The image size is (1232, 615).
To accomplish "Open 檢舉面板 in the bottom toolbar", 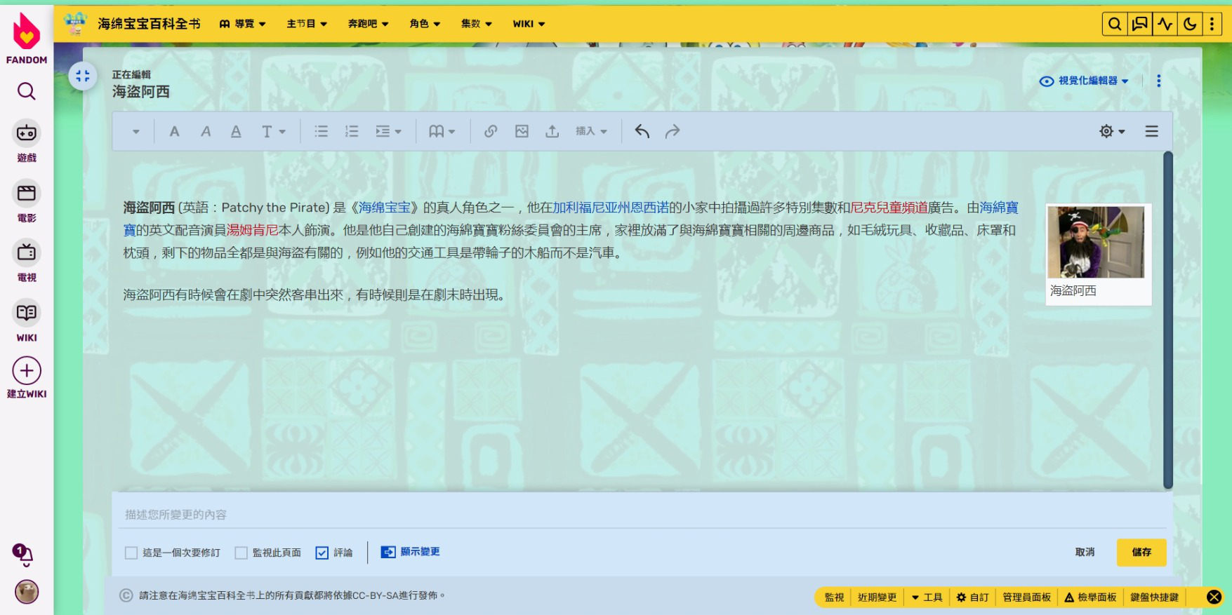I will 1090,597.
